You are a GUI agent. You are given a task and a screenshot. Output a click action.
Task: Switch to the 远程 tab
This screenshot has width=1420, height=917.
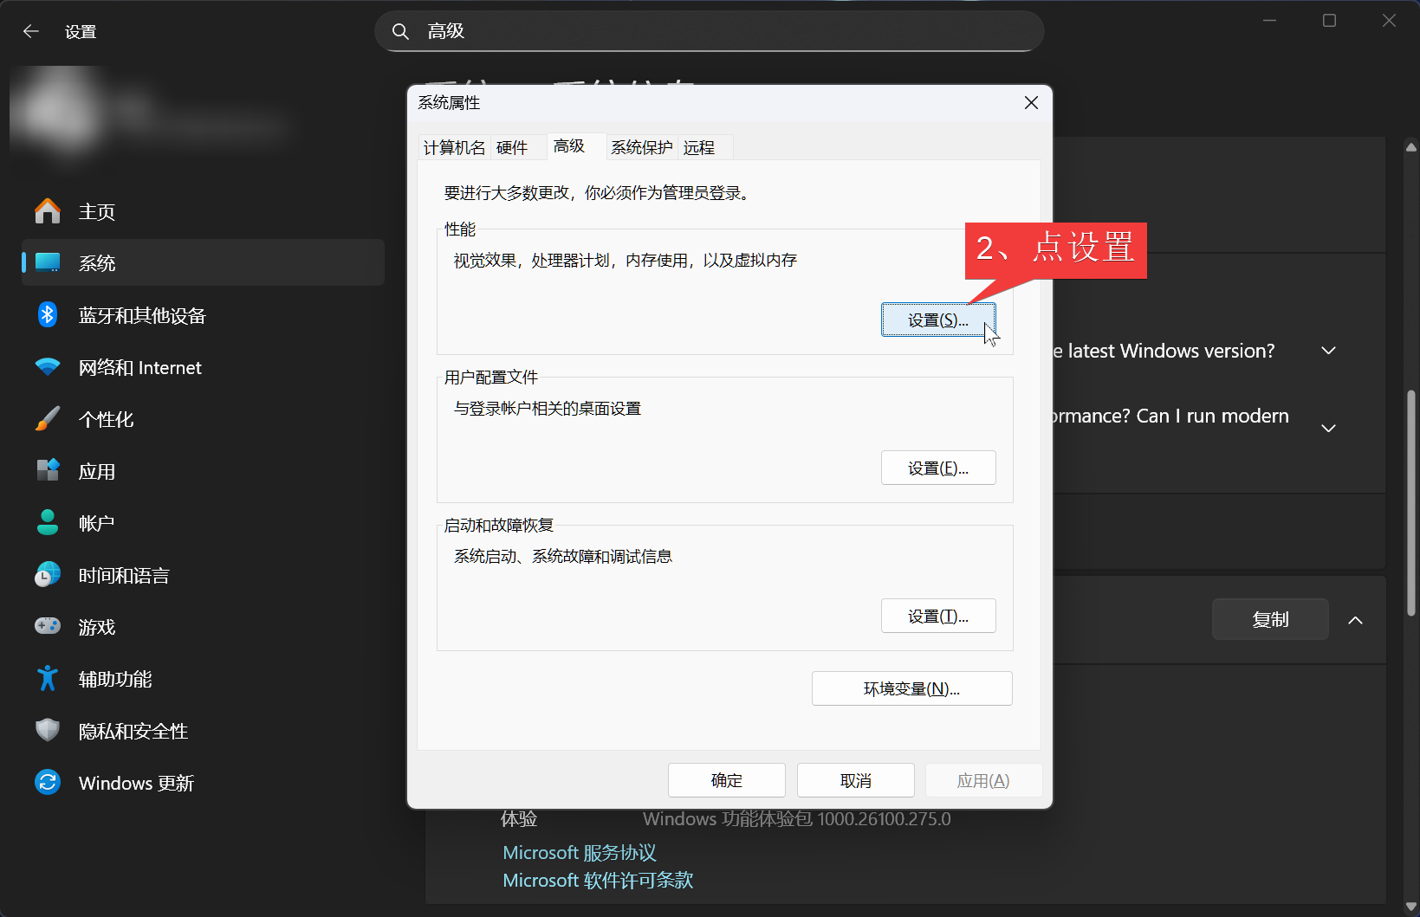699,148
